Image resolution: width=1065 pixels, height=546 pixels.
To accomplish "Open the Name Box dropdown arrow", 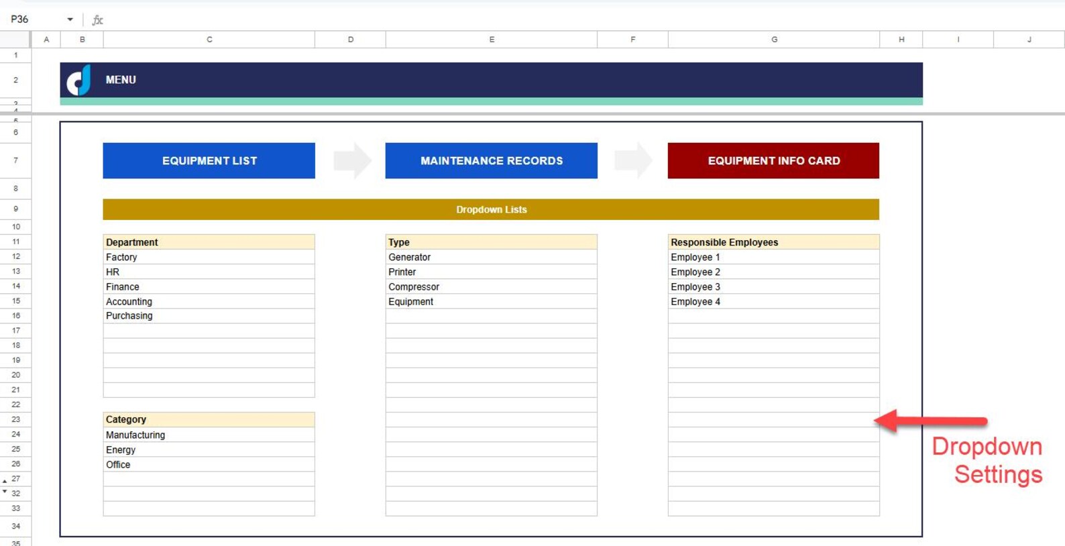I will 70,19.
